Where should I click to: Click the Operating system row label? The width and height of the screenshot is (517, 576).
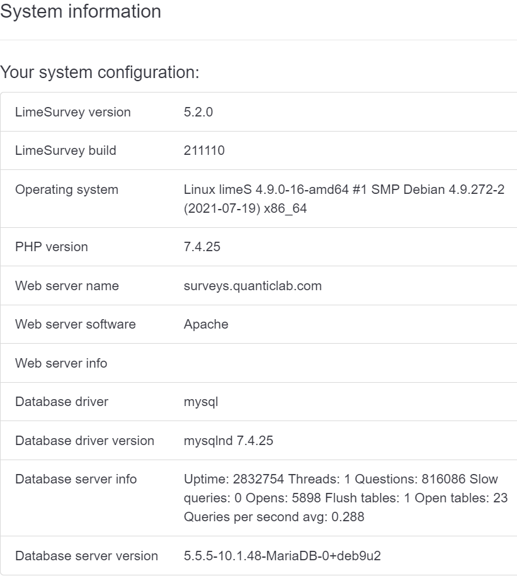[67, 189]
